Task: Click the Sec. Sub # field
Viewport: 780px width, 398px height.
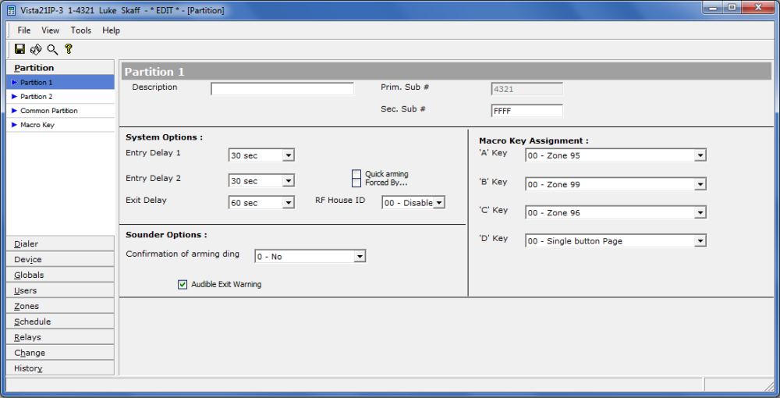Action: tap(526, 111)
